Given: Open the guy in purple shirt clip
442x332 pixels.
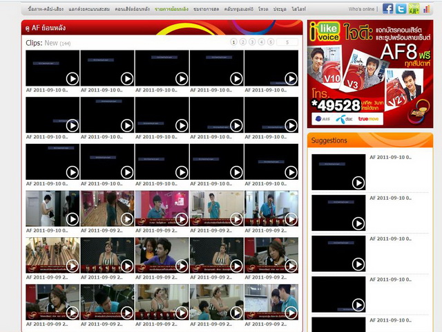Looking at the screenshot, I should click(162, 255).
